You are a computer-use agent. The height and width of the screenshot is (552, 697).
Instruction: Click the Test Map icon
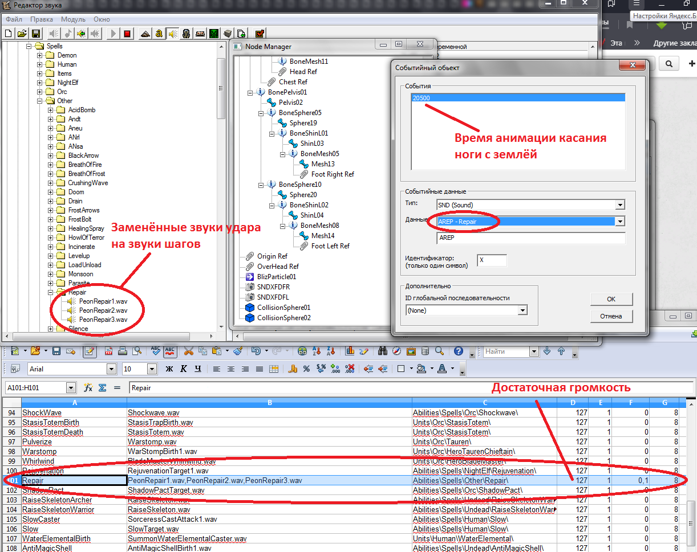click(x=260, y=34)
